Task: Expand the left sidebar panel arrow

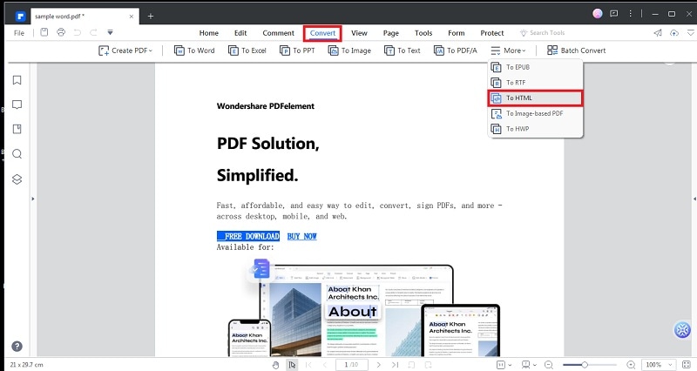Action: click(x=33, y=199)
